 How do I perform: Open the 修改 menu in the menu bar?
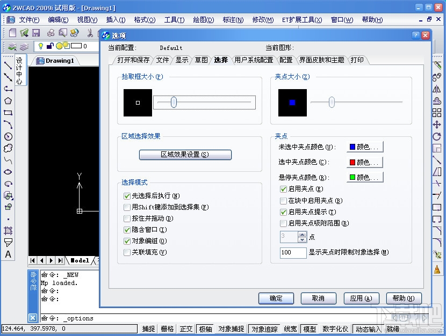(x=263, y=20)
